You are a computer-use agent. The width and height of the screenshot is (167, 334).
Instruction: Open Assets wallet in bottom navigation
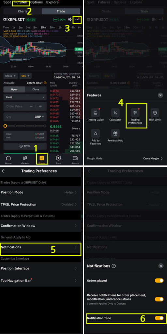click(x=75, y=159)
